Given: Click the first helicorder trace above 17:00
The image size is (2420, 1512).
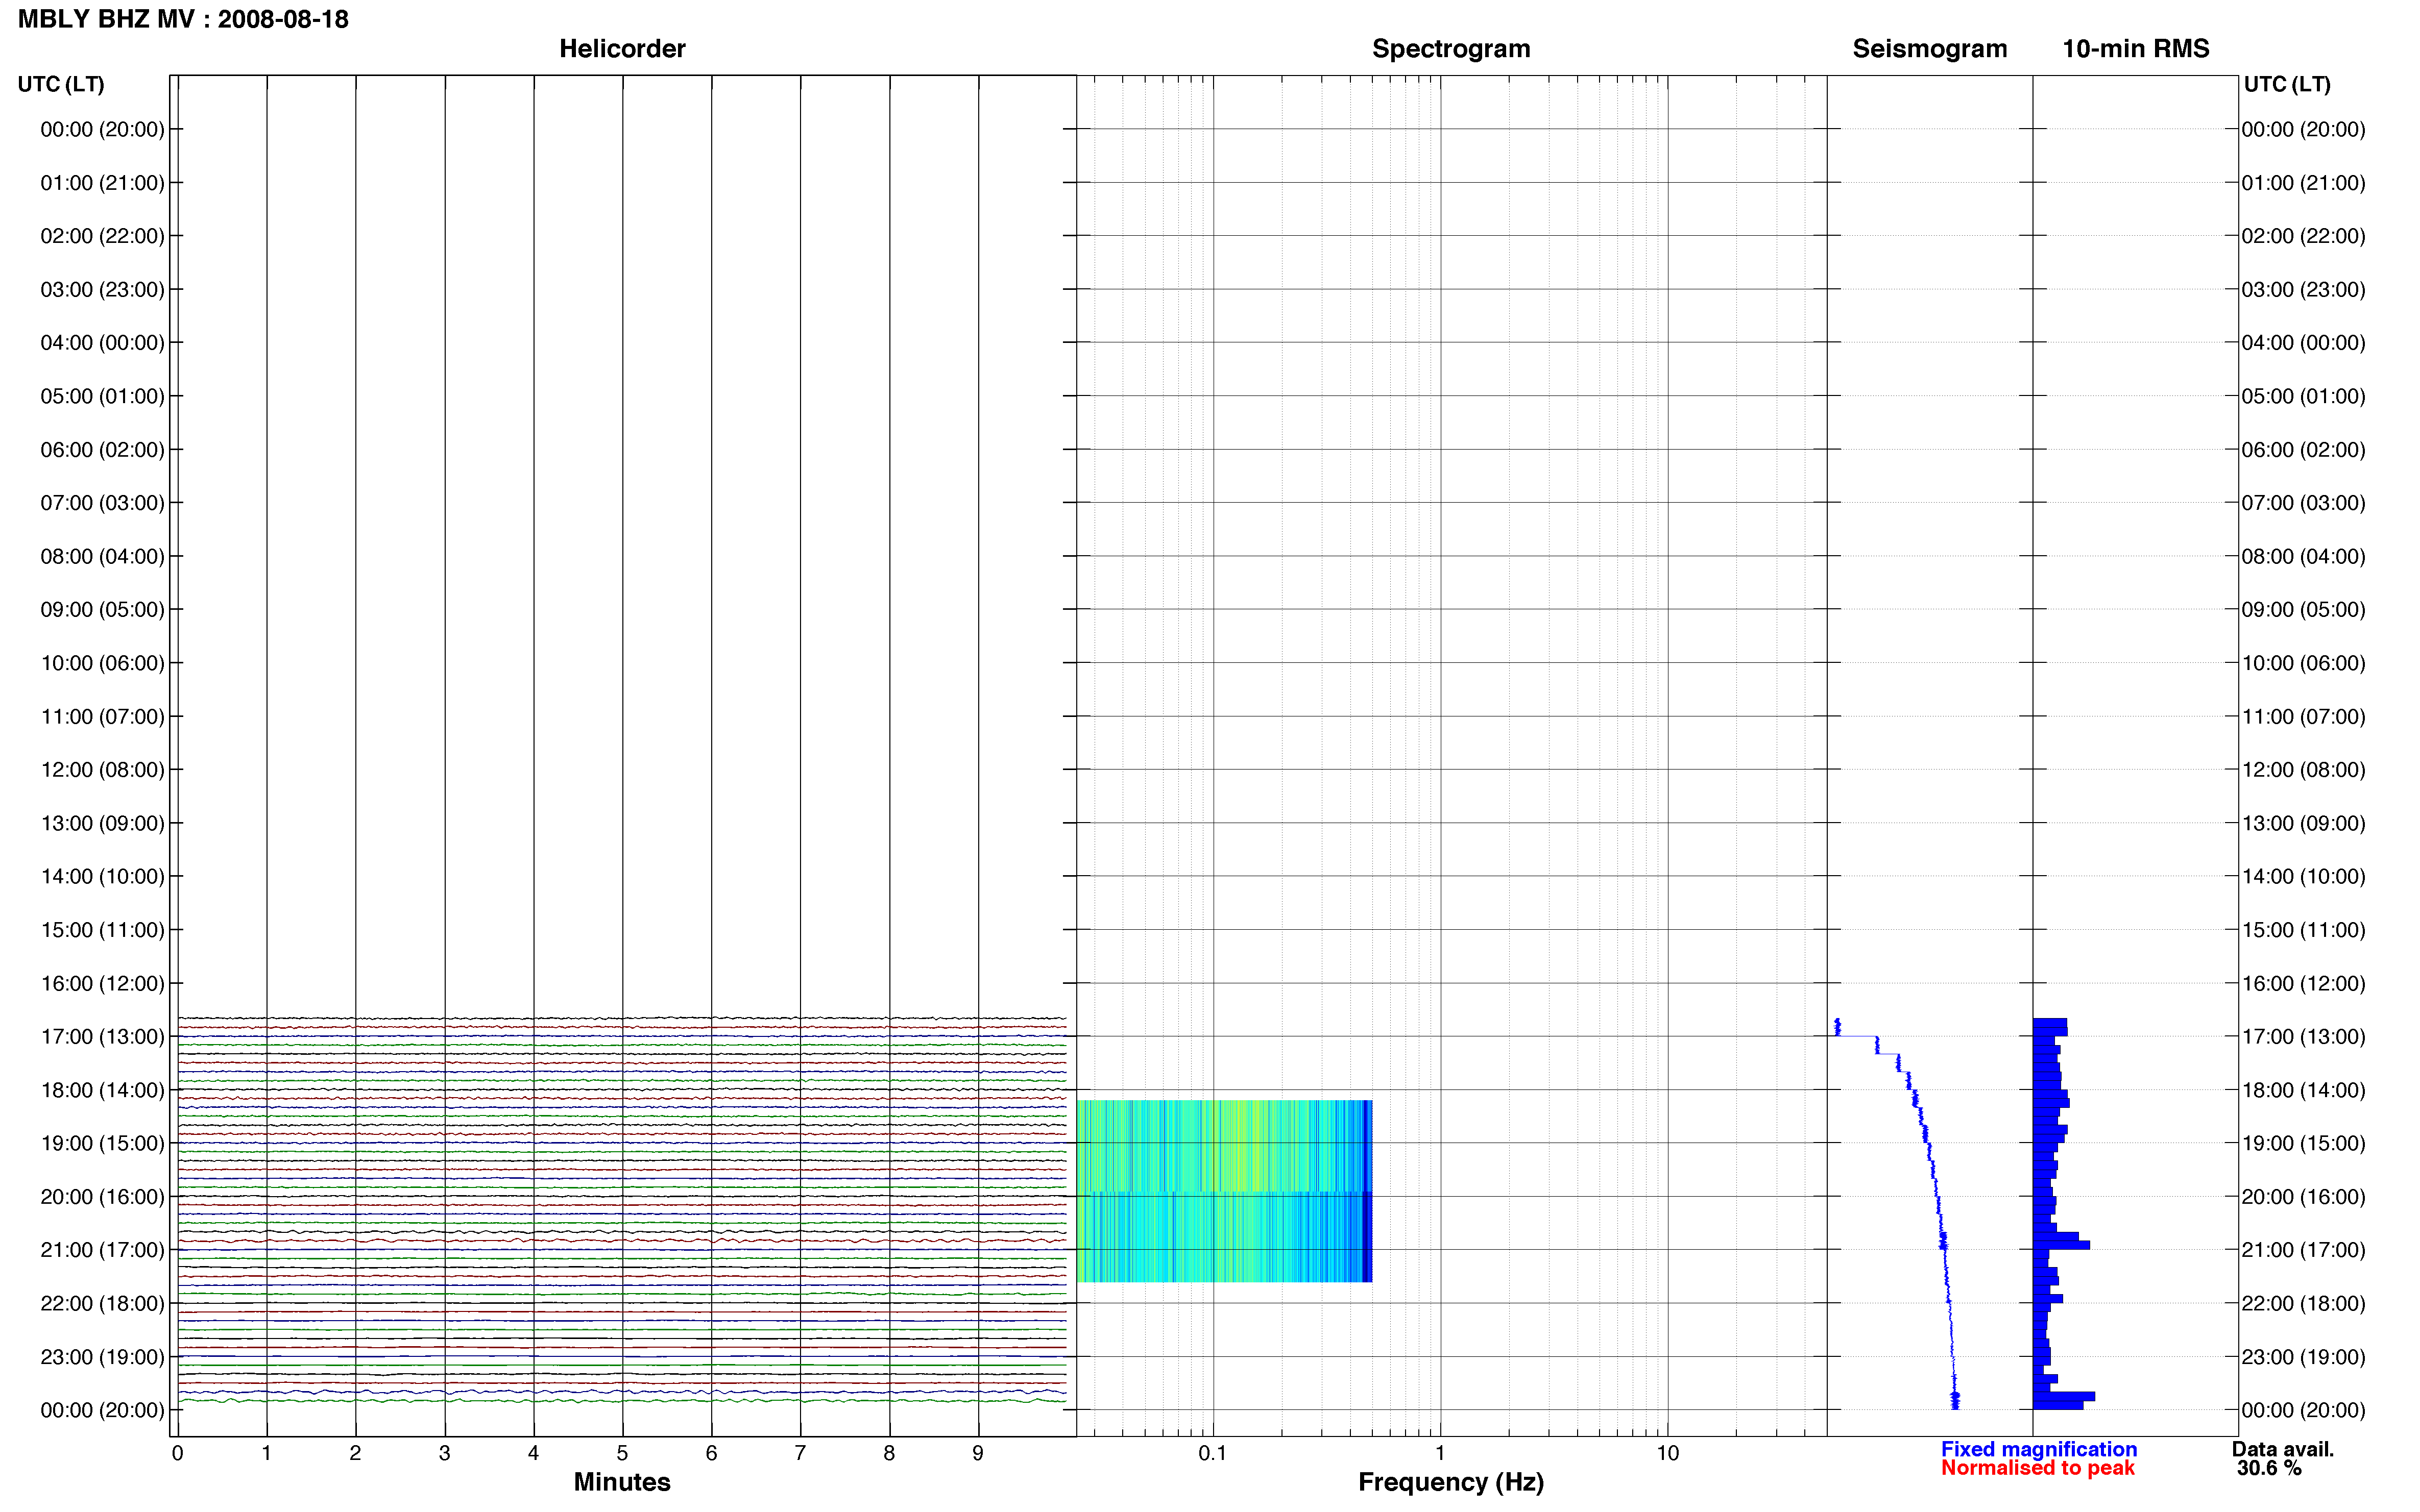Looking at the screenshot, I should [x=621, y=1019].
